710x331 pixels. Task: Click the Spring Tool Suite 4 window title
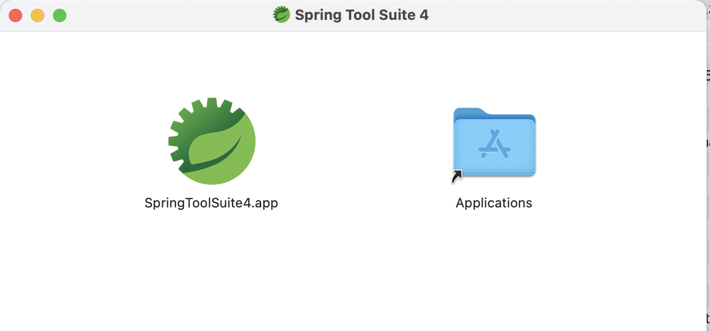click(x=362, y=15)
